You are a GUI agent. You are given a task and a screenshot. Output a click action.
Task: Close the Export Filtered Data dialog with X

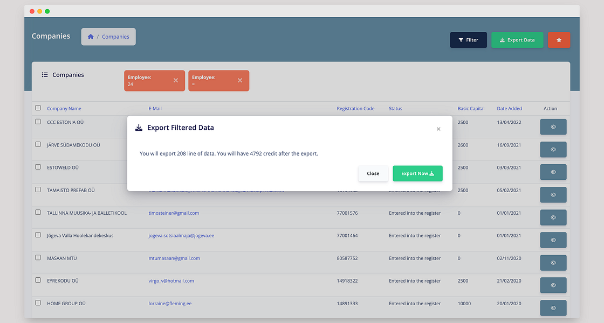tap(438, 129)
